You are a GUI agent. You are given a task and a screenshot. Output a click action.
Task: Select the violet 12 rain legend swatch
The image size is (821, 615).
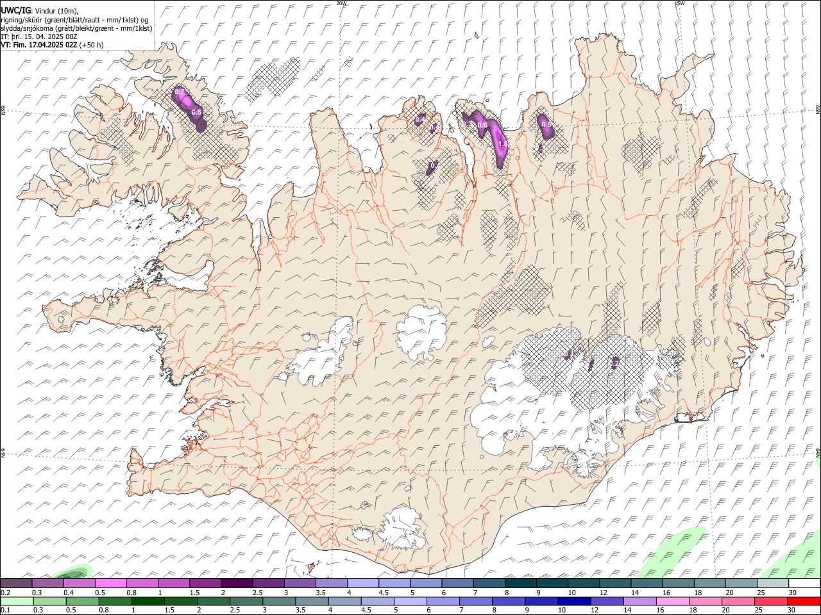(x=607, y=601)
